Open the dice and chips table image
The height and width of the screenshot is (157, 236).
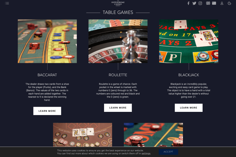click(153, 135)
